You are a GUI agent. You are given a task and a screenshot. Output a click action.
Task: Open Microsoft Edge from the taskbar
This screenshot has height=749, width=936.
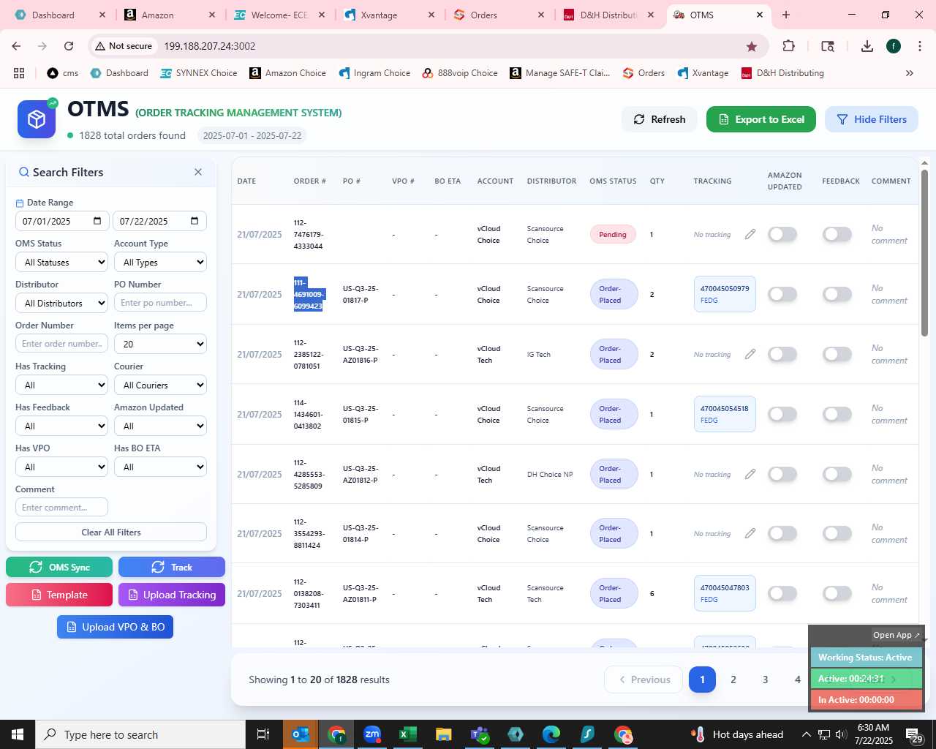551,734
